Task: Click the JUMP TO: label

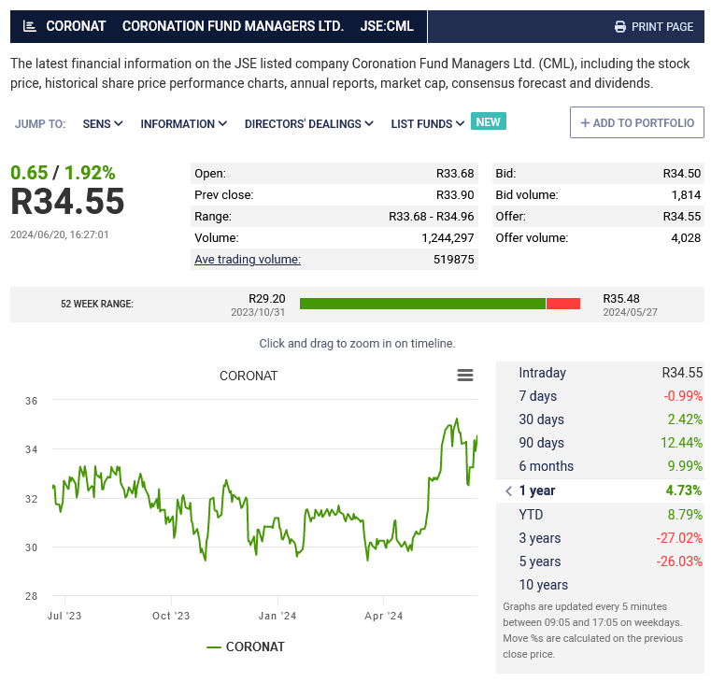Action: pos(40,124)
